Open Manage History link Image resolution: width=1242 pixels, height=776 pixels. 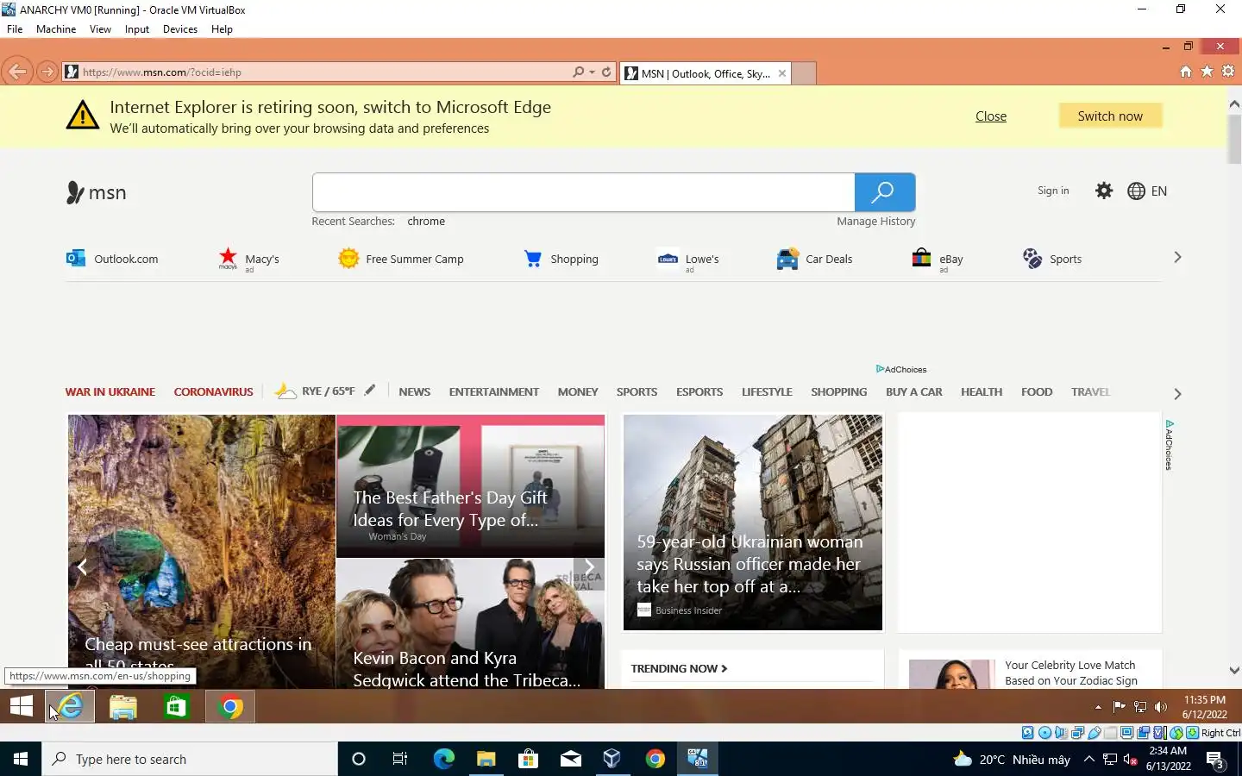[x=875, y=222]
